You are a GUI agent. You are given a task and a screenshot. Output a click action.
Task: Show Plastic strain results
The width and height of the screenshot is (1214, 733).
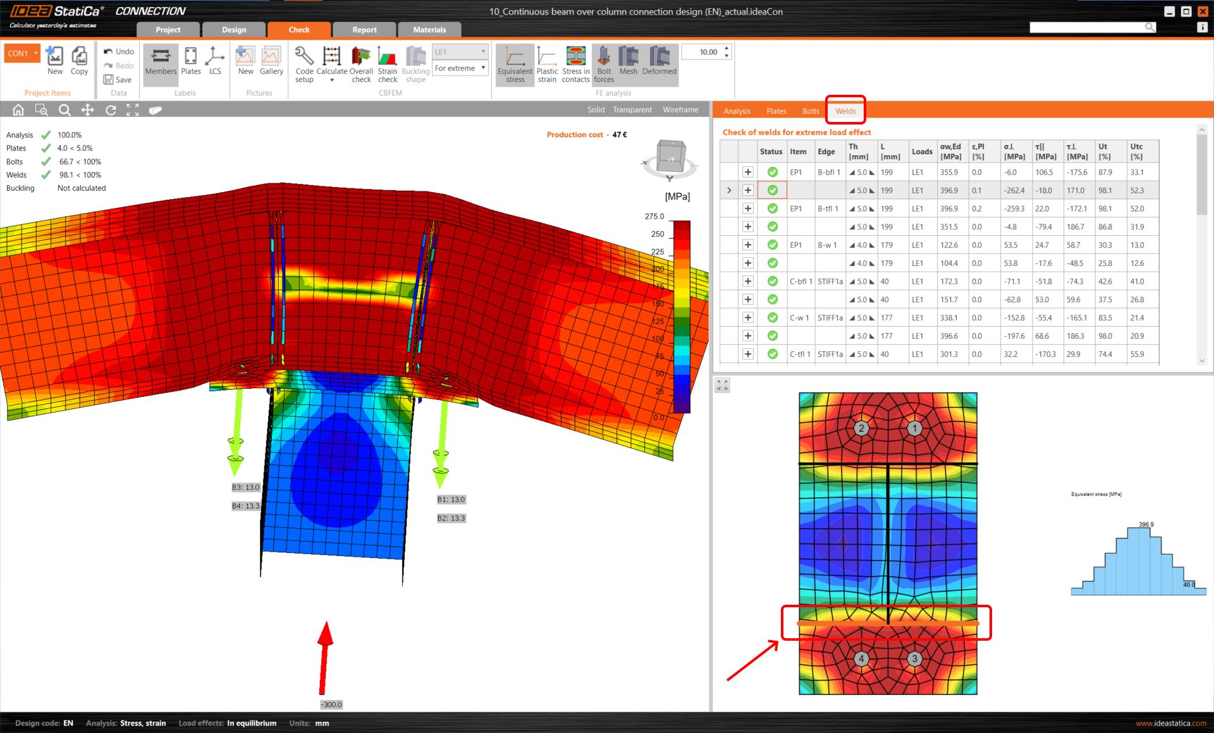pos(547,64)
